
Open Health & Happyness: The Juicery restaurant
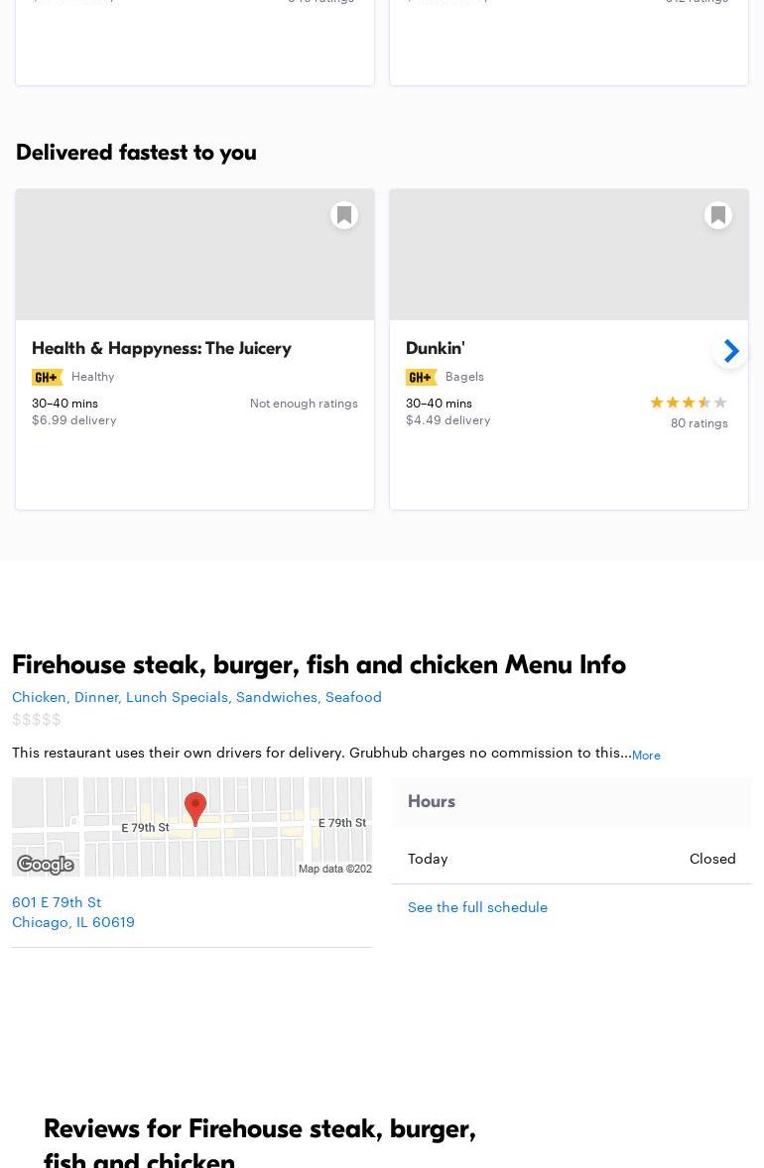pos(162,348)
